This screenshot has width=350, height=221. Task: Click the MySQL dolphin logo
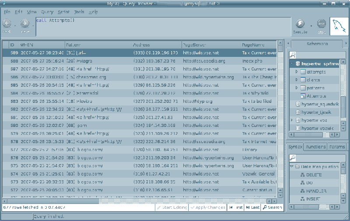pos(339,26)
